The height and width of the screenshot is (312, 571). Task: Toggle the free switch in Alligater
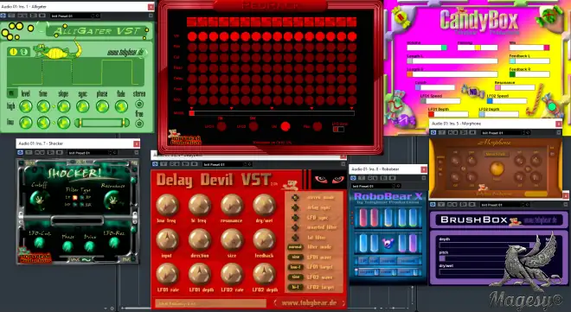139,124
